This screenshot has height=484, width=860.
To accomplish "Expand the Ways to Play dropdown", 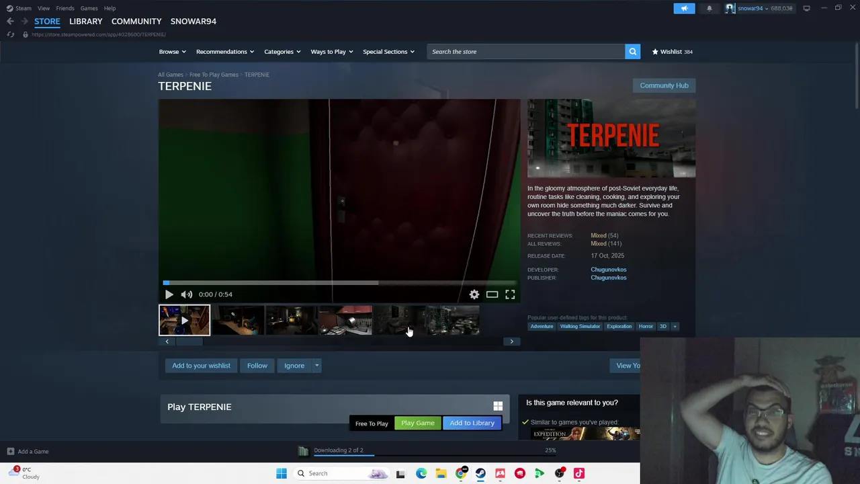I will (332, 52).
